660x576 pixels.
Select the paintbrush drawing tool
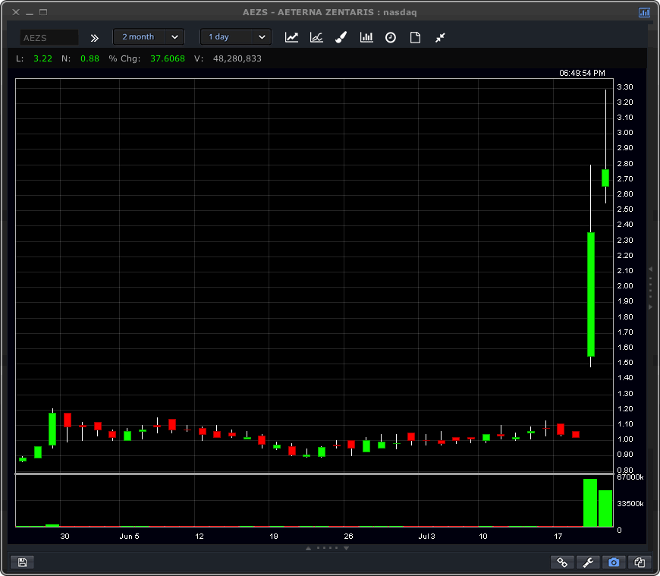click(341, 37)
